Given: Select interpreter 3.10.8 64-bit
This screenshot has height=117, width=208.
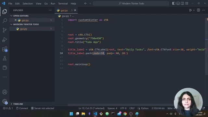Looking at the screenshot, I should pyautogui.click(x=158, y=108).
